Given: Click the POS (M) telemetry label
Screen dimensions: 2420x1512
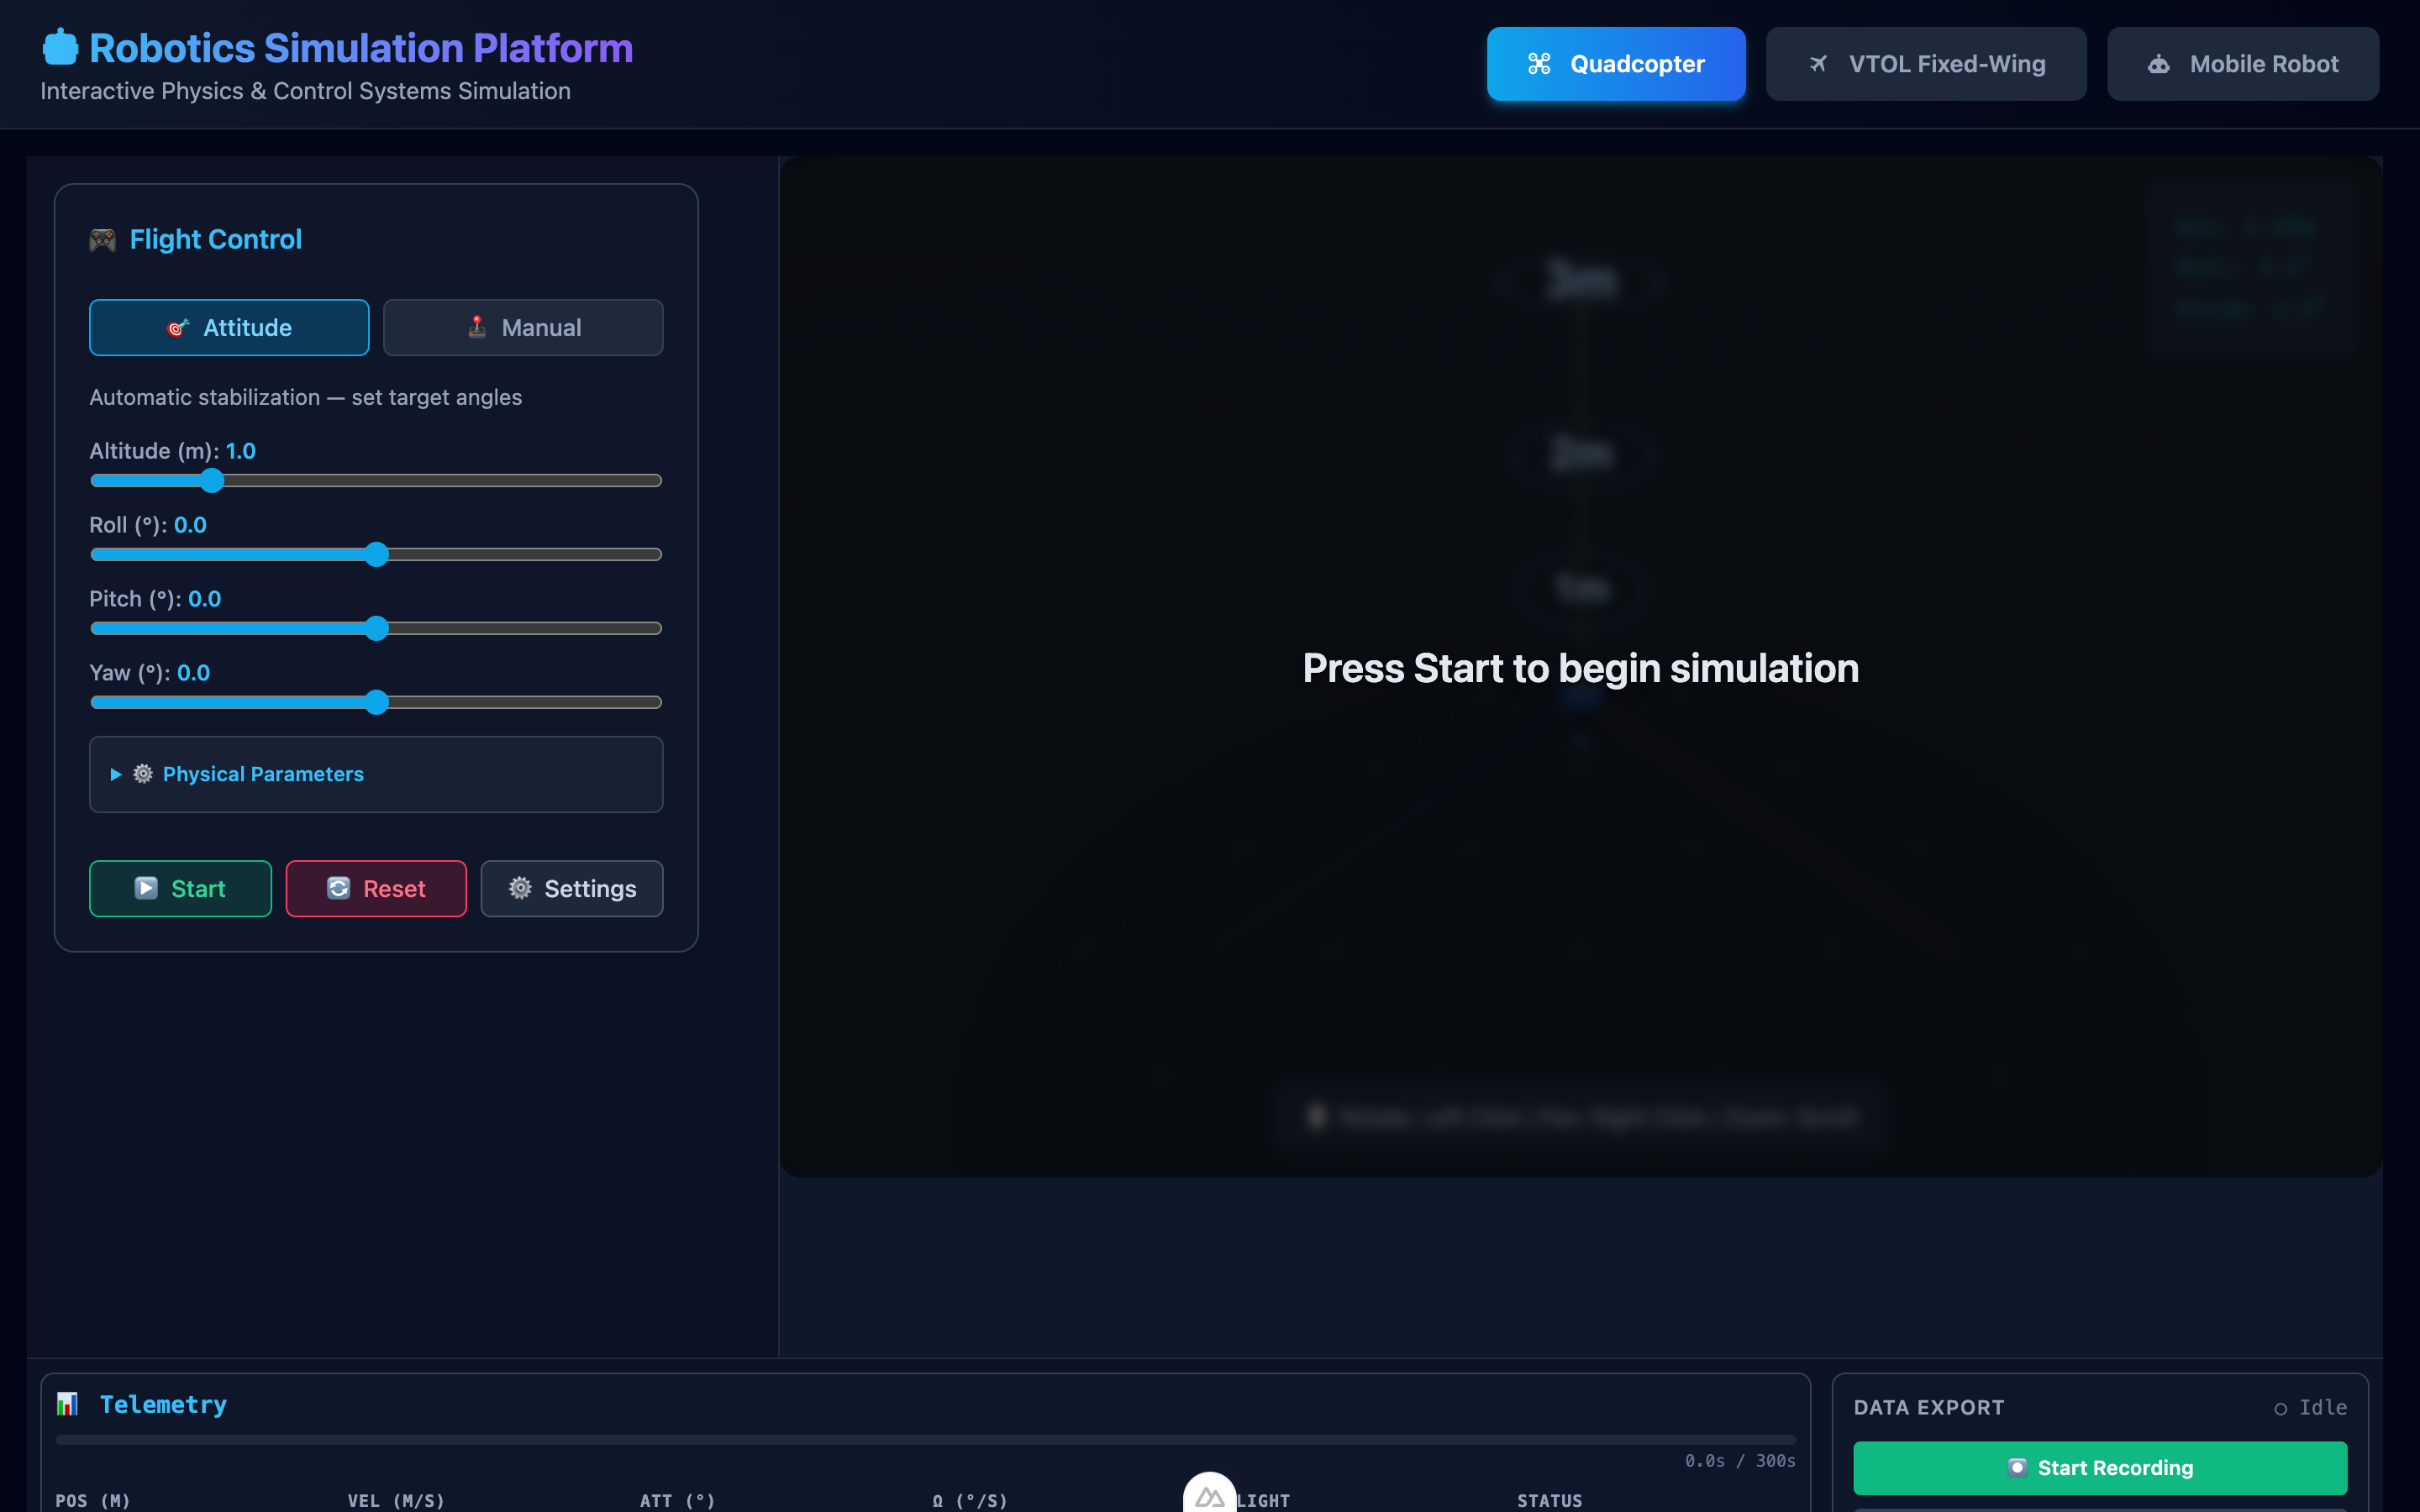Looking at the screenshot, I should tap(93, 1501).
